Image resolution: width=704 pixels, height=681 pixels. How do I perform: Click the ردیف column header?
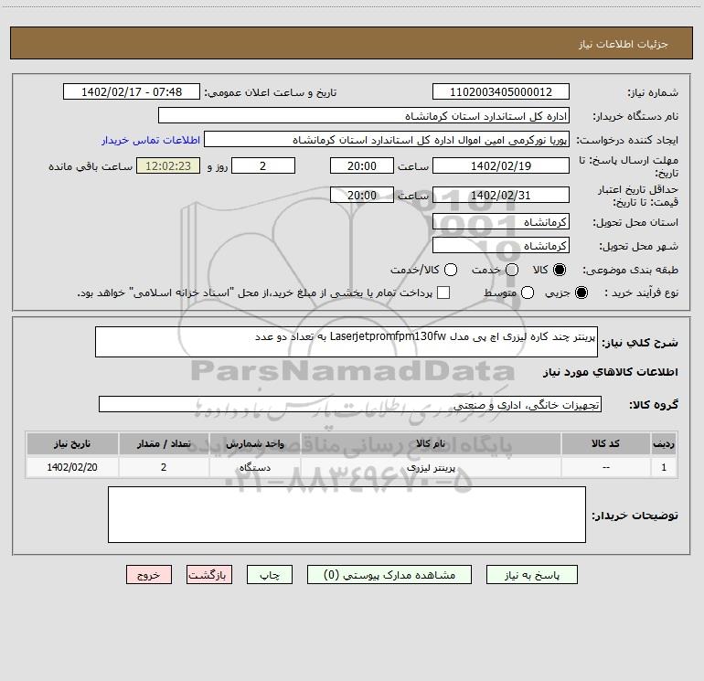pyautogui.click(x=664, y=444)
